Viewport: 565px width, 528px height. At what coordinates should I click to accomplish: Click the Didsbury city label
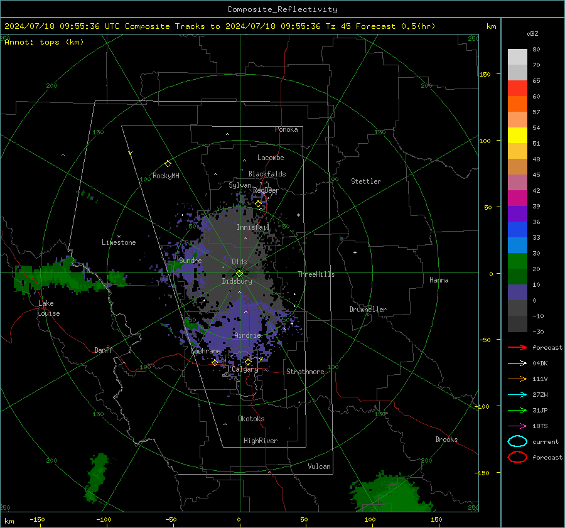pos(237,281)
